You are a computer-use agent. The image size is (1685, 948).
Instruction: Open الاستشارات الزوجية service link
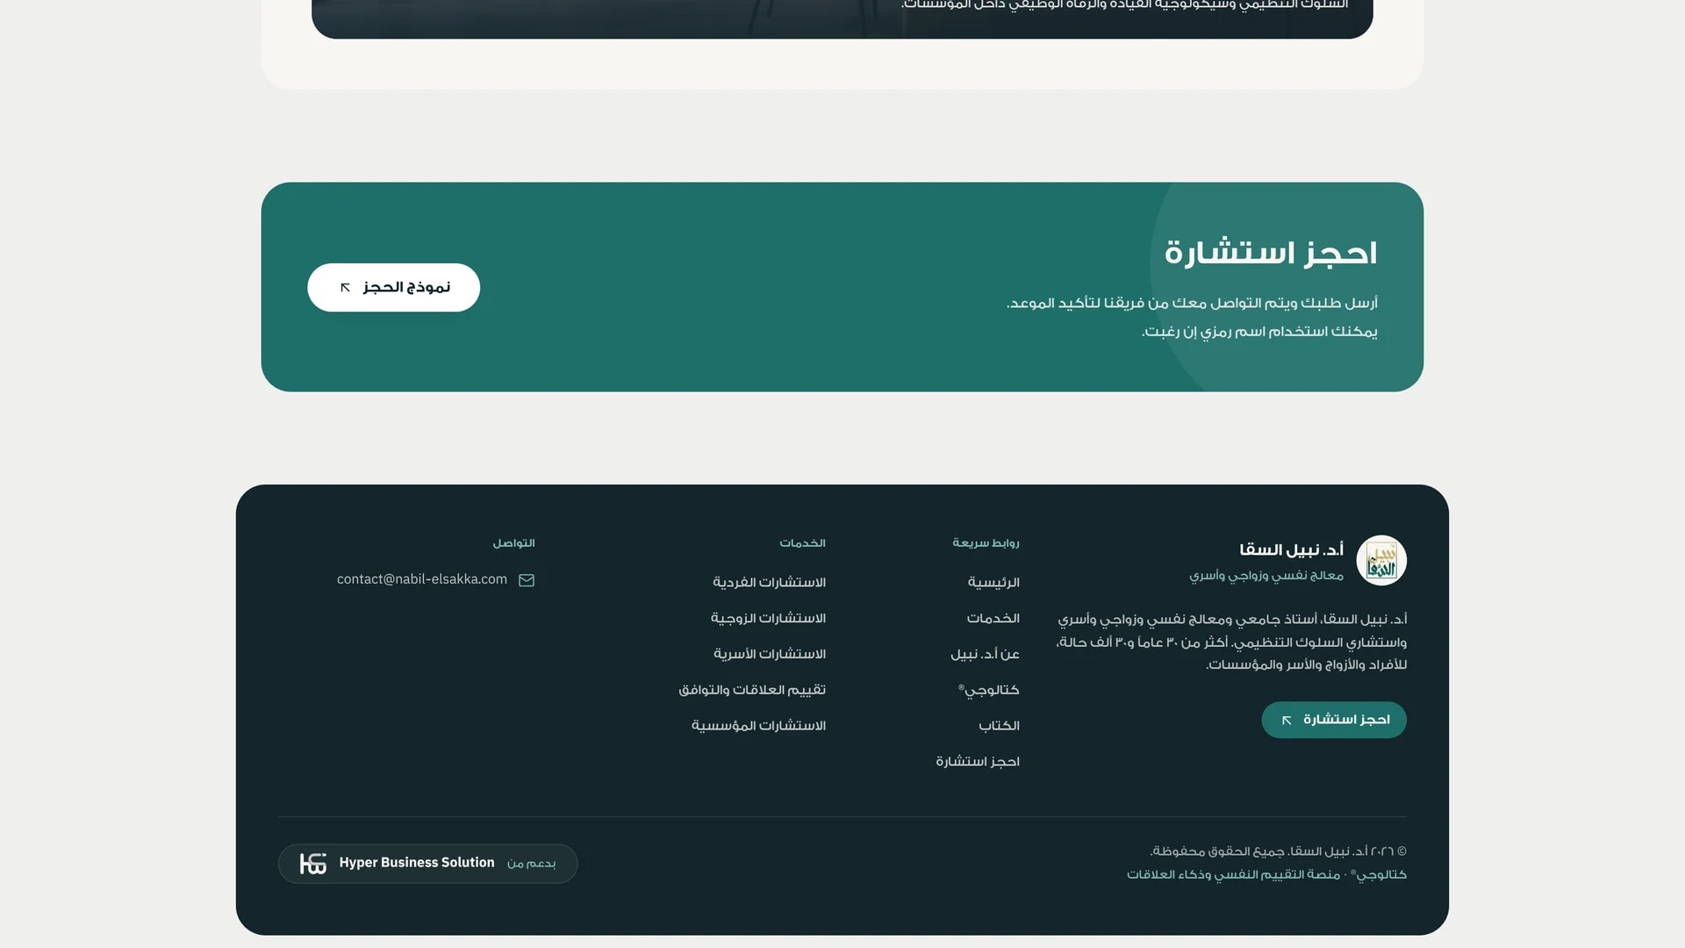tap(768, 619)
